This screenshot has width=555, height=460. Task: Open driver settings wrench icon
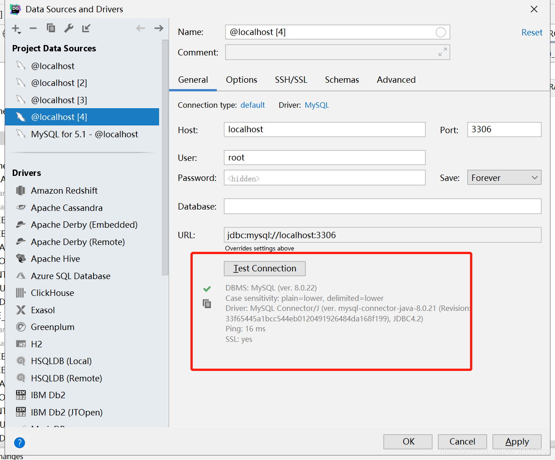click(x=69, y=28)
